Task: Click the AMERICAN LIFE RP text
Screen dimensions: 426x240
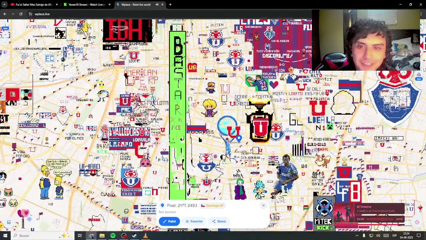Action: pyautogui.click(x=141, y=76)
